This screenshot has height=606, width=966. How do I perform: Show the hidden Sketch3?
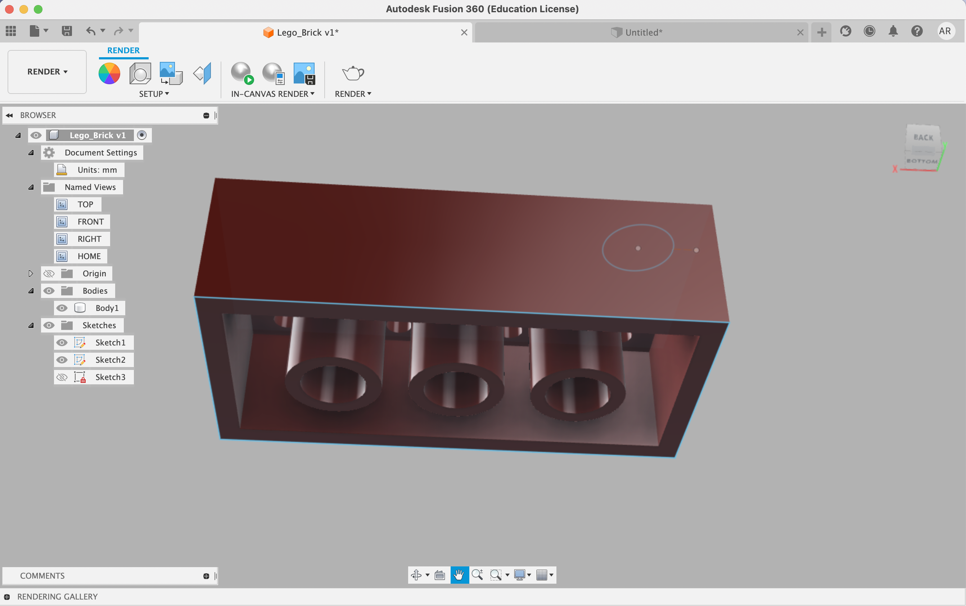click(62, 377)
